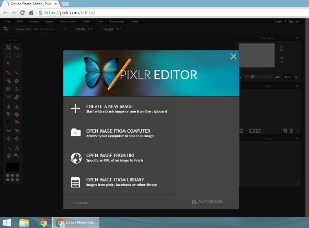Choose Open Image From URL

(x=114, y=158)
